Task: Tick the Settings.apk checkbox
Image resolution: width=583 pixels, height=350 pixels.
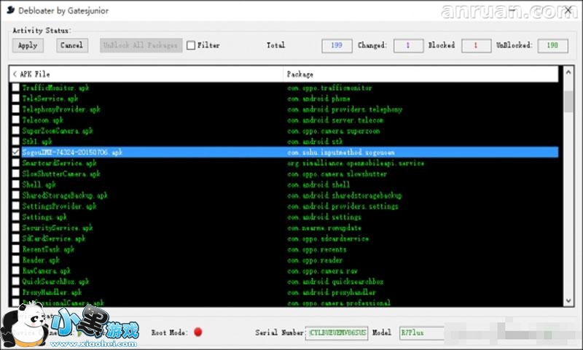Action: 16,217
